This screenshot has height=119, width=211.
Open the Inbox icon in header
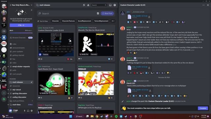point(110,5)
